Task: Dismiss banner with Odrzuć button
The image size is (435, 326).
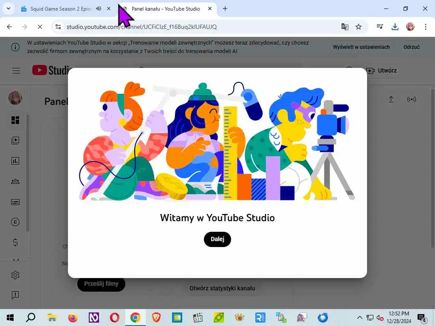Action: pos(411,47)
